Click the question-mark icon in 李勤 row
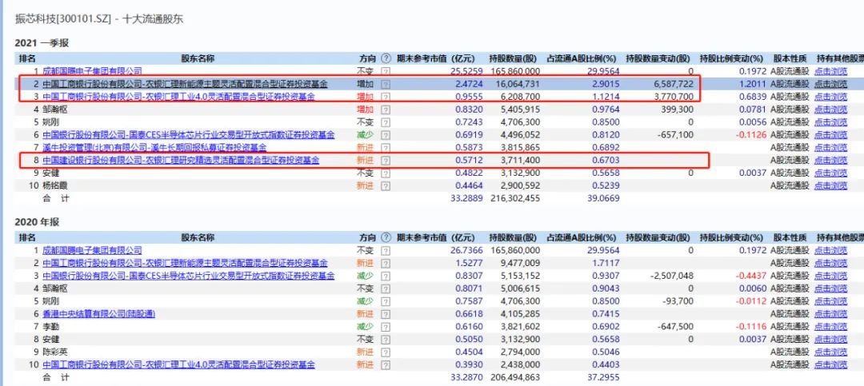The image size is (864, 386). coord(386,327)
